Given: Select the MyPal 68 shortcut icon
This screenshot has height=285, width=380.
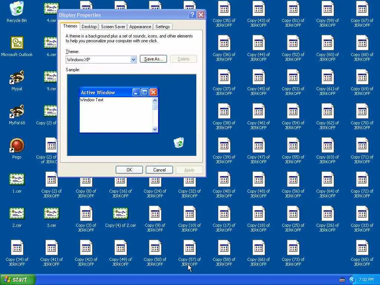Looking at the screenshot, I should coord(17,111).
